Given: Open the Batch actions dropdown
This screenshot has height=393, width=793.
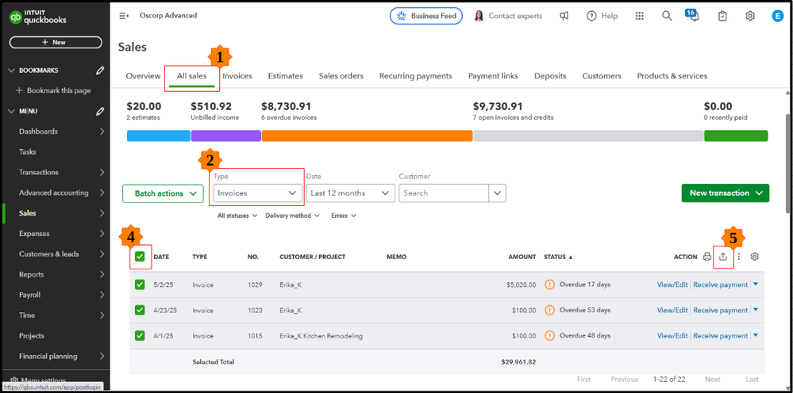Looking at the screenshot, I should click(x=163, y=193).
